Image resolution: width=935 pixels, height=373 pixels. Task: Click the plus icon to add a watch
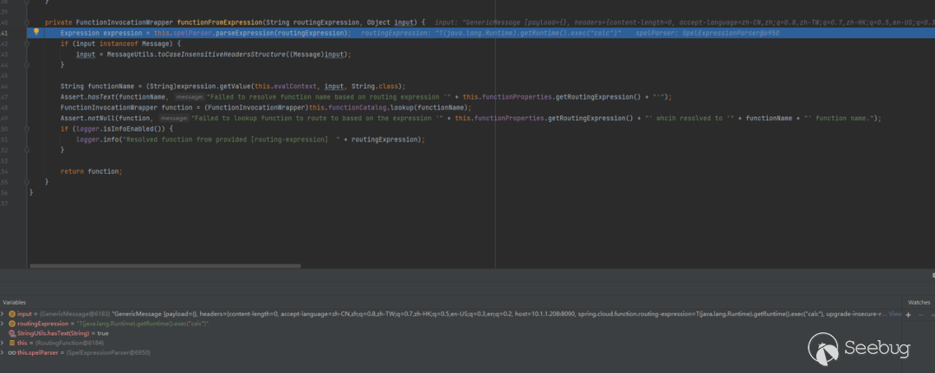[x=907, y=314]
